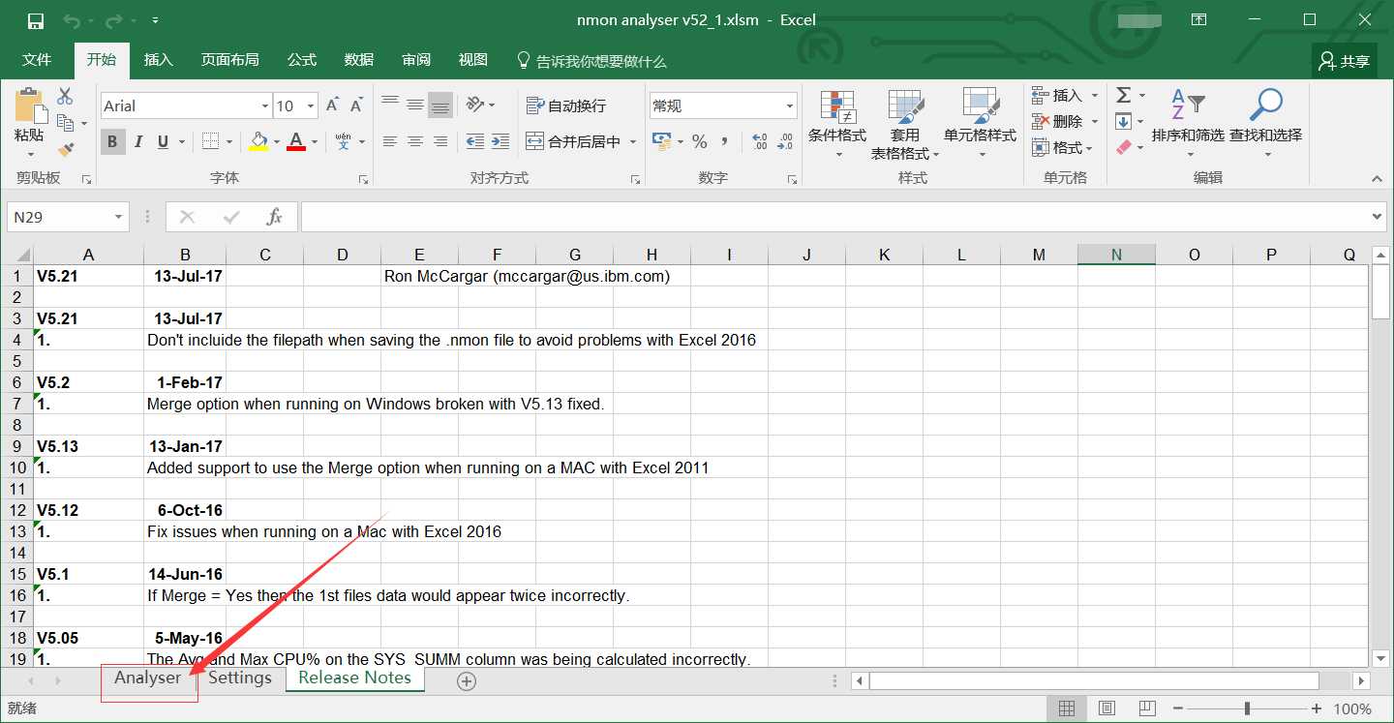Click the zoom slider handle
Image resolution: width=1394 pixels, height=723 pixels.
click(1247, 708)
